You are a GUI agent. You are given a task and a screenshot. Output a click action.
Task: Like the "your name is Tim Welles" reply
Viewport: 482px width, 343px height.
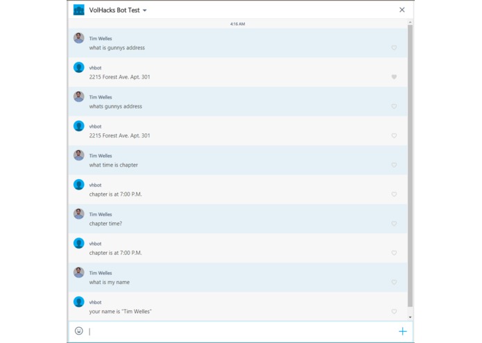[394, 312]
